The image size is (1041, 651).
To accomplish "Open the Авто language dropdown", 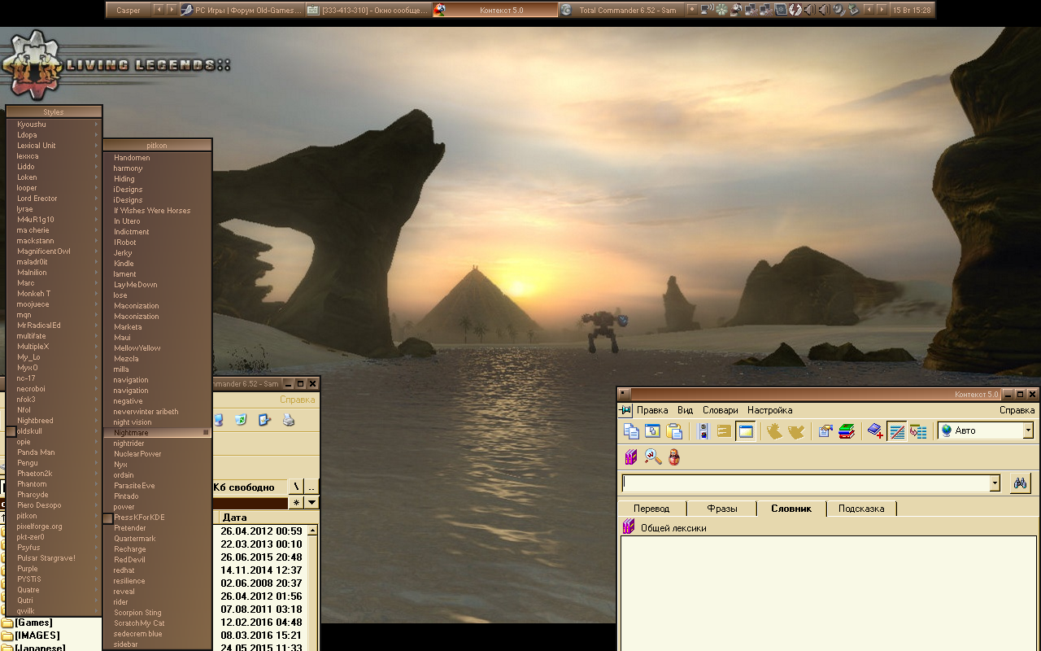I will [x=1028, y=430].
